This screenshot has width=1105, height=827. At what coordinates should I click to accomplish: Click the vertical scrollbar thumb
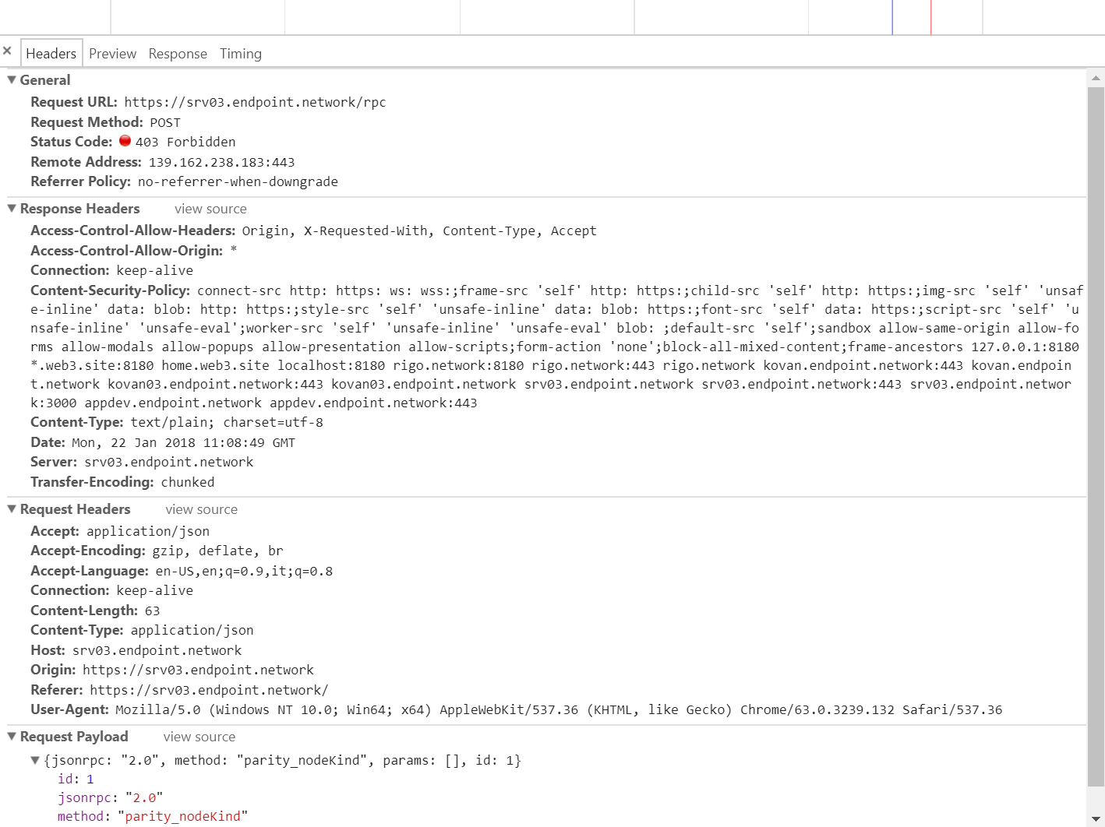[1096, 436]
